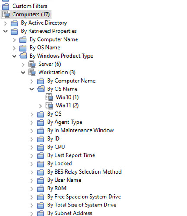Select By BES Relay Selection Method
The height and width of the screenshot is (216, 187).
pos(84,172)
